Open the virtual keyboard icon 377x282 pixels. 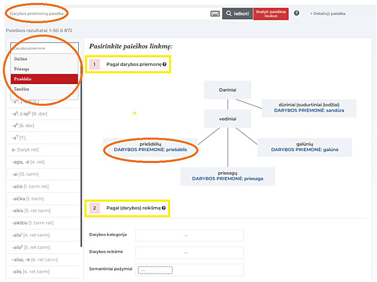[215, 14]
